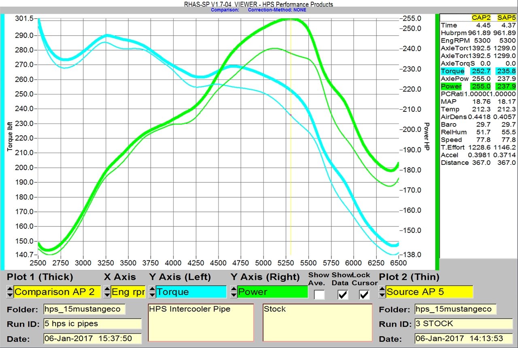Select the Eng rpm X Axis field

point(128,292)
